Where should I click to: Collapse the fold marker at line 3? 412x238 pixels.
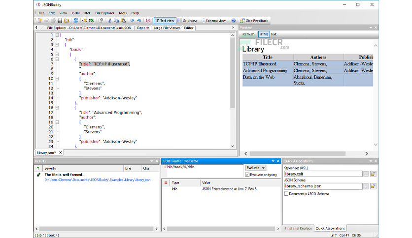point(57,45)
